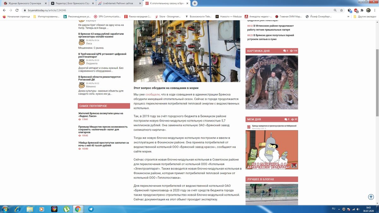
Task: Reload the page with refresh icon
Action: [18, 10]
